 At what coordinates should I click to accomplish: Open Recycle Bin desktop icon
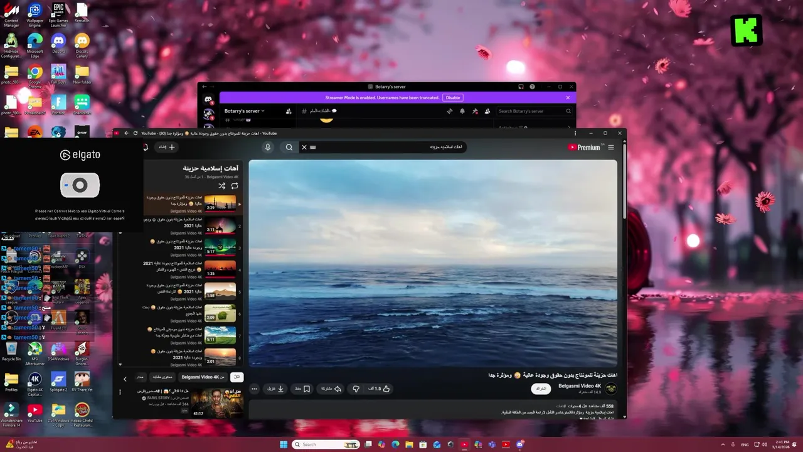(11, 352)
